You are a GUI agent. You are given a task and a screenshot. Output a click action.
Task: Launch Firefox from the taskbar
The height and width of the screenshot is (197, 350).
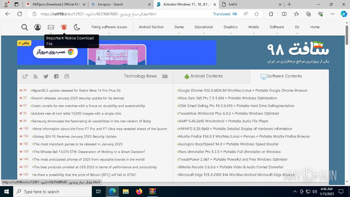139,192
